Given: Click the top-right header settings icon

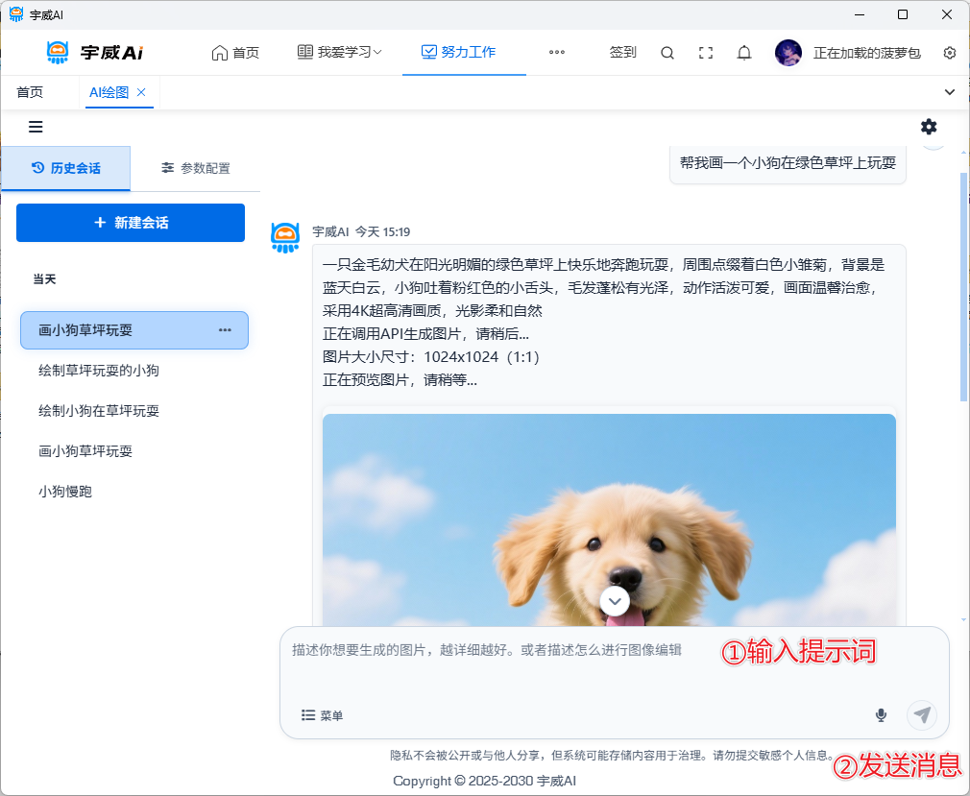Looking at the screenshot, I should click(x=950, y=53).
